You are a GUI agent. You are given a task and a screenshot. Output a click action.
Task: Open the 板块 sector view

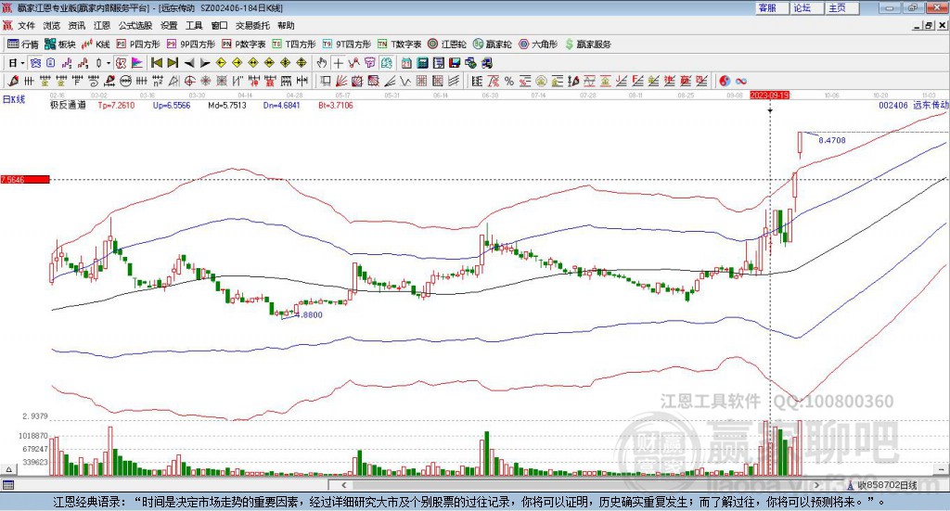coord(59,45)
